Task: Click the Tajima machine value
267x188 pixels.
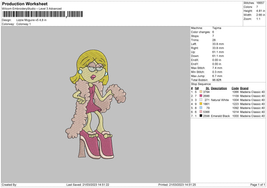Action: [x=217, y=28]
